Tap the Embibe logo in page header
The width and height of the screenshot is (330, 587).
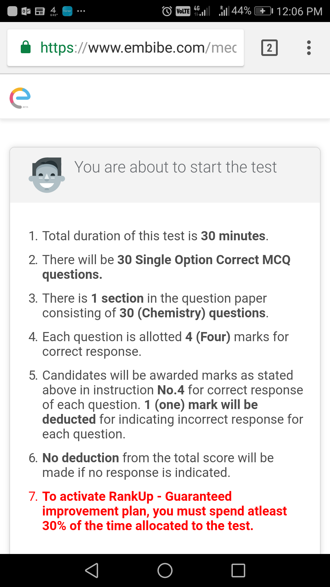pyautogui.click(x=20, y=98)
